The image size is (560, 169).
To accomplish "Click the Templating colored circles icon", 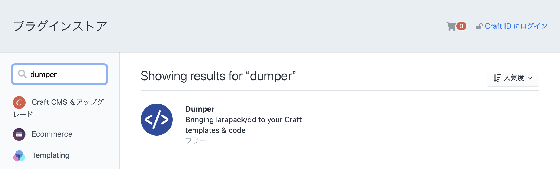I will point(19,155).
